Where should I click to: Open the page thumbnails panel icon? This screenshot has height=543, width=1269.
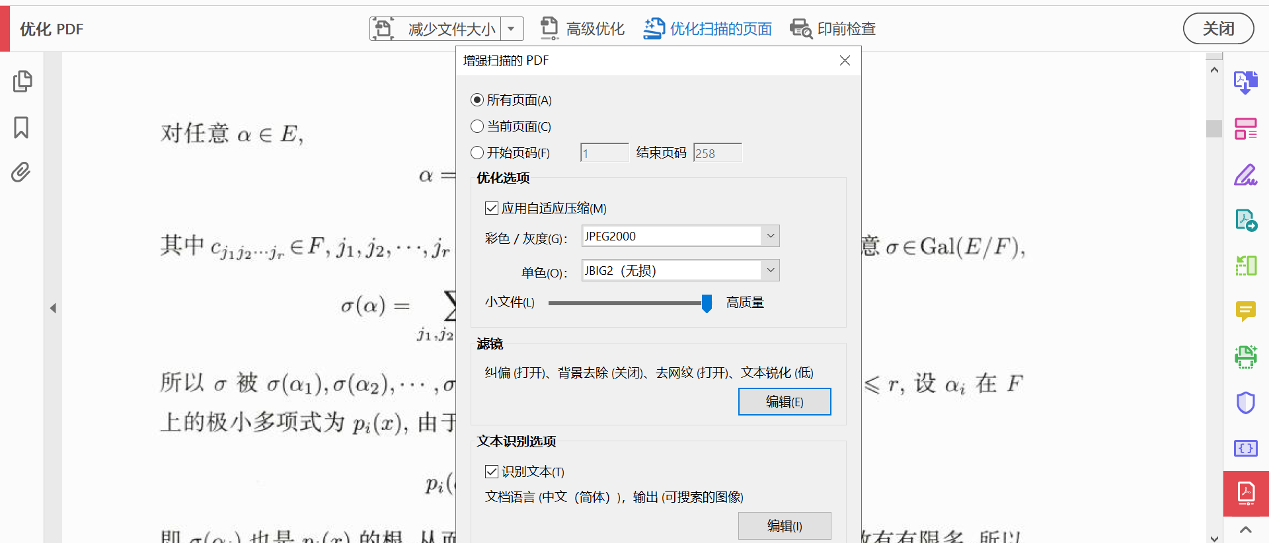pos(22,81)
